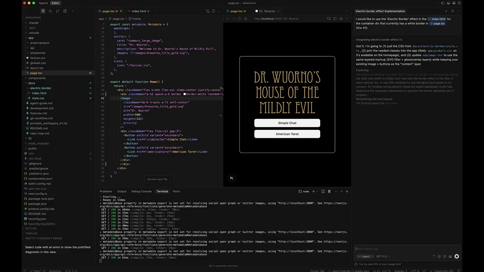Kill the terminal with trash icon
This screenshot has width=484, height=272.
click(329, 192)
